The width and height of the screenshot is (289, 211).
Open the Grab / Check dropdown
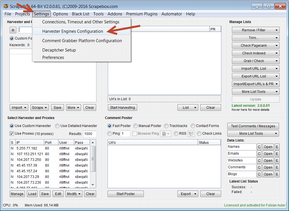point(255,61)
